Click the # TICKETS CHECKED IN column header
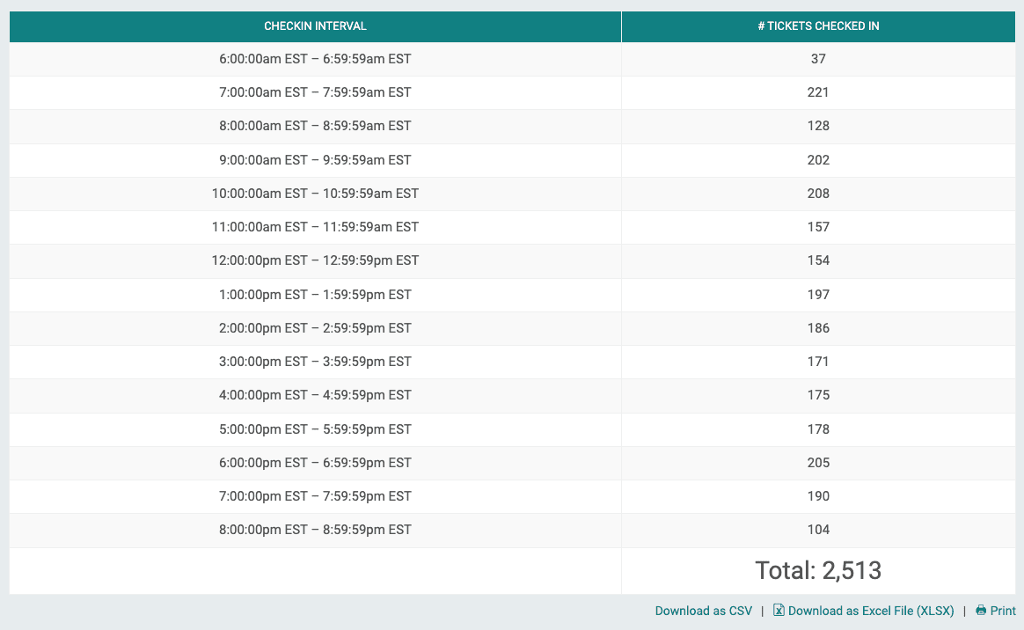Viewport: 1024px width, 630px height. (x=817, y=26)
